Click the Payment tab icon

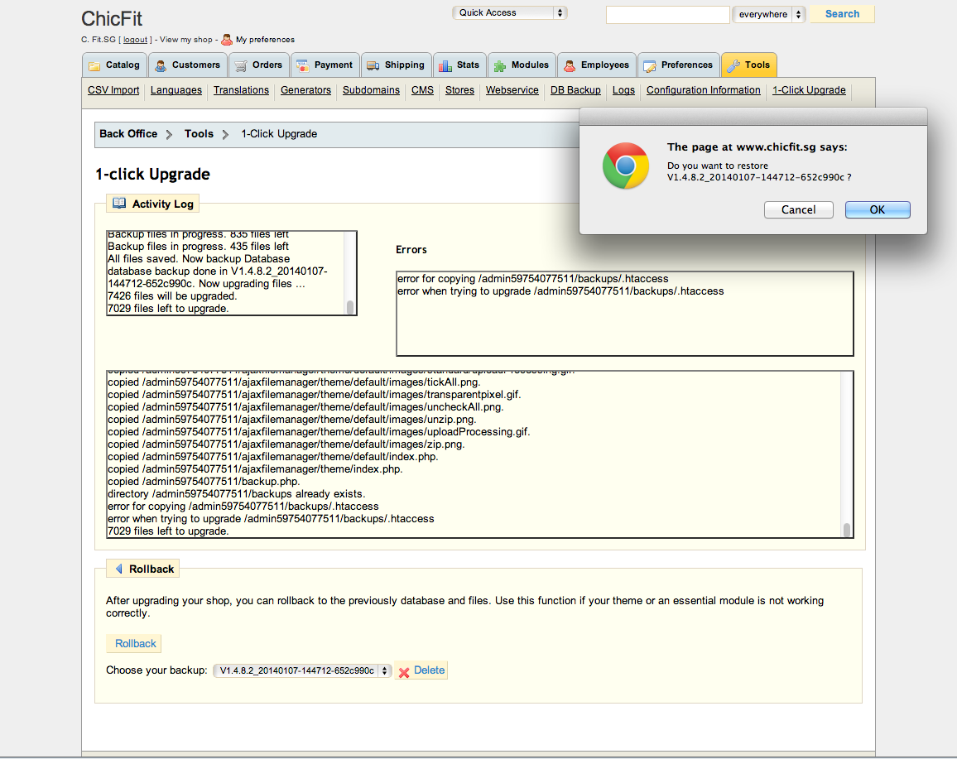pyautogui.click(x=303, y=66)
